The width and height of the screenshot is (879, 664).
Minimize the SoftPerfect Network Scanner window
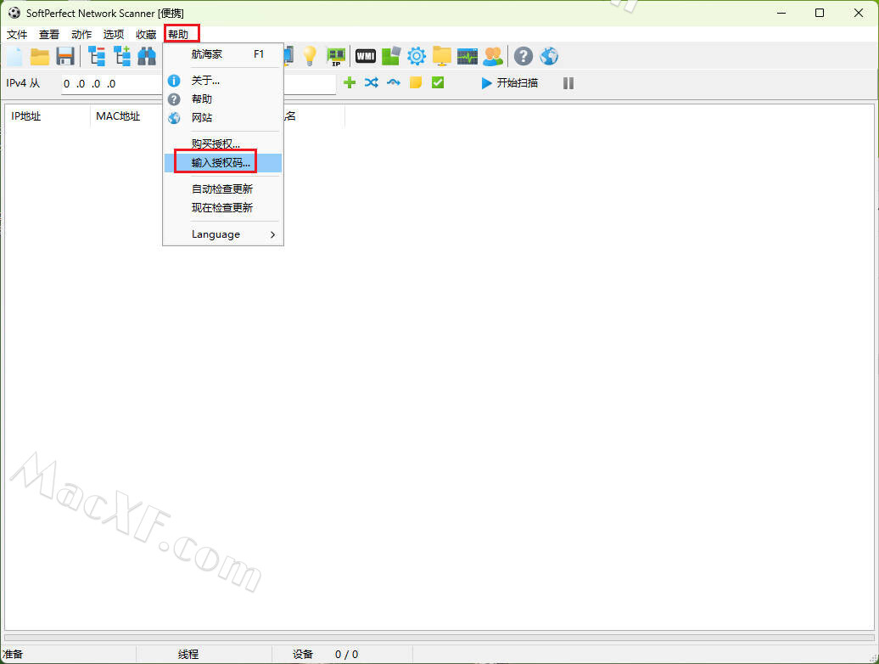(x=781, y=13)
